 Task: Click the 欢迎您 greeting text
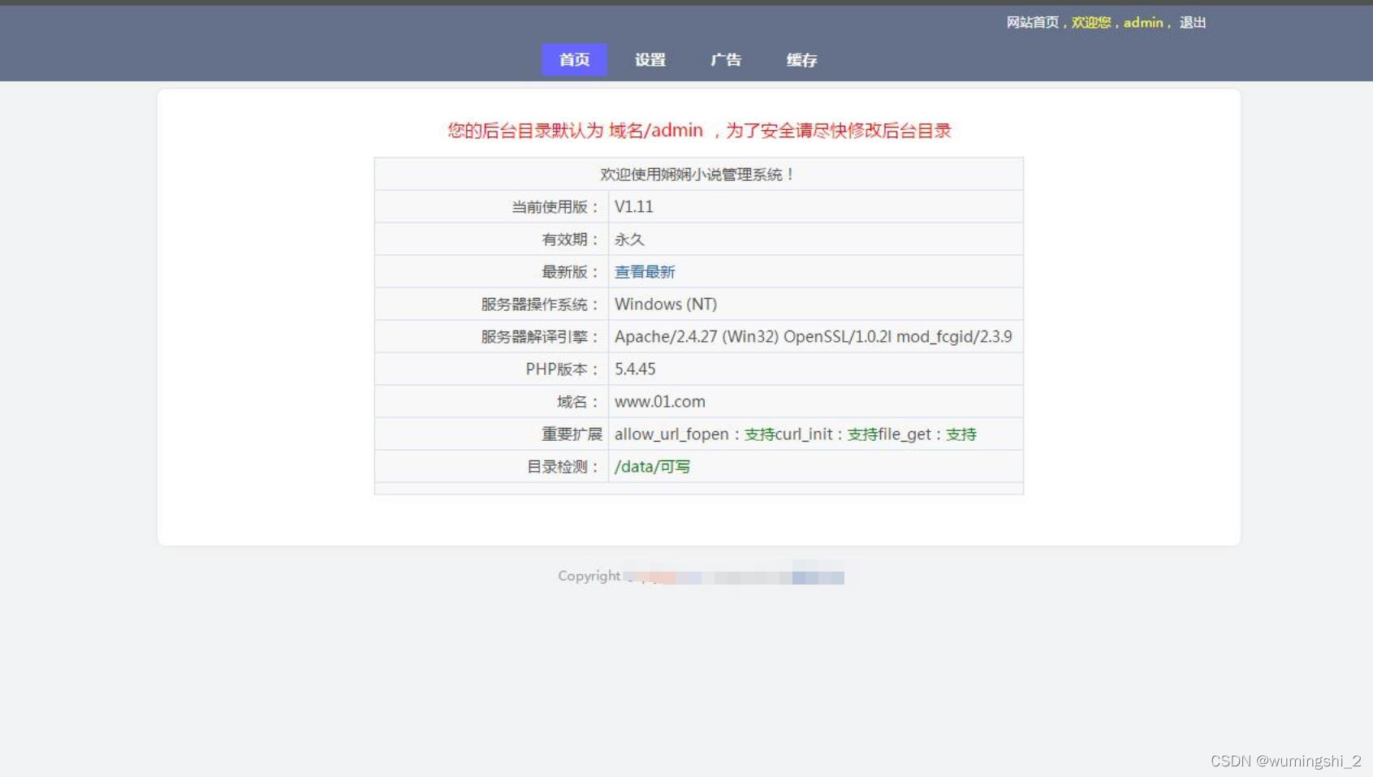click(x=1091, y=23)
